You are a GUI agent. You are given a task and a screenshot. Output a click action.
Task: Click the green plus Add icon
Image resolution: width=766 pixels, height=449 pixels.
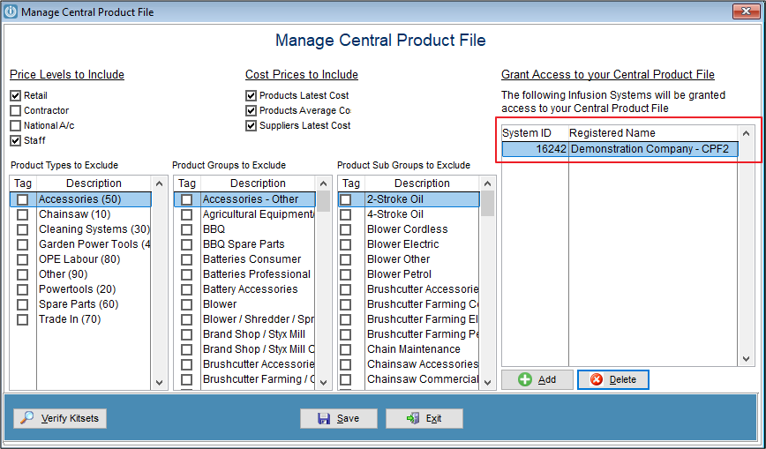(x=525, y=379)
